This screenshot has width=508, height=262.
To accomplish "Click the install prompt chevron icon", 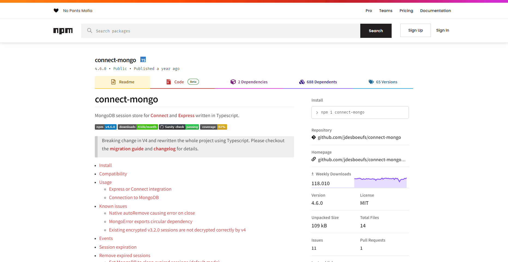I will [x=317, y=112].
